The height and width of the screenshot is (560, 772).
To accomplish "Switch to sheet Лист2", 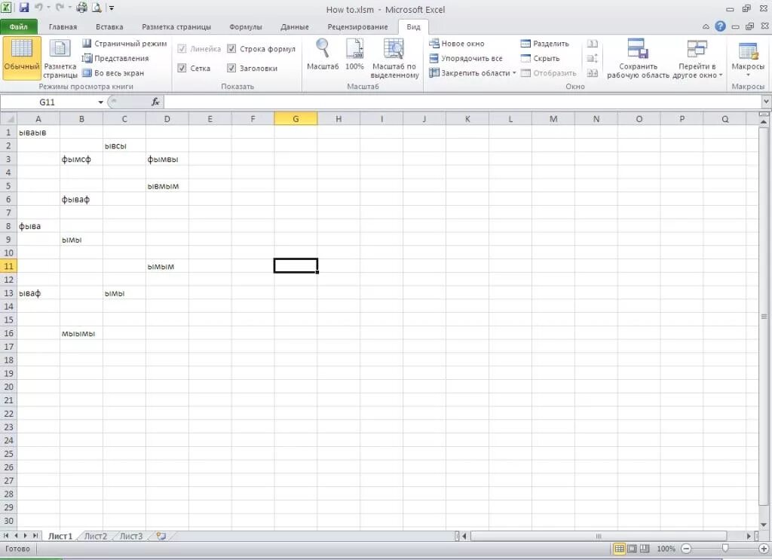I will click(96, 536).
